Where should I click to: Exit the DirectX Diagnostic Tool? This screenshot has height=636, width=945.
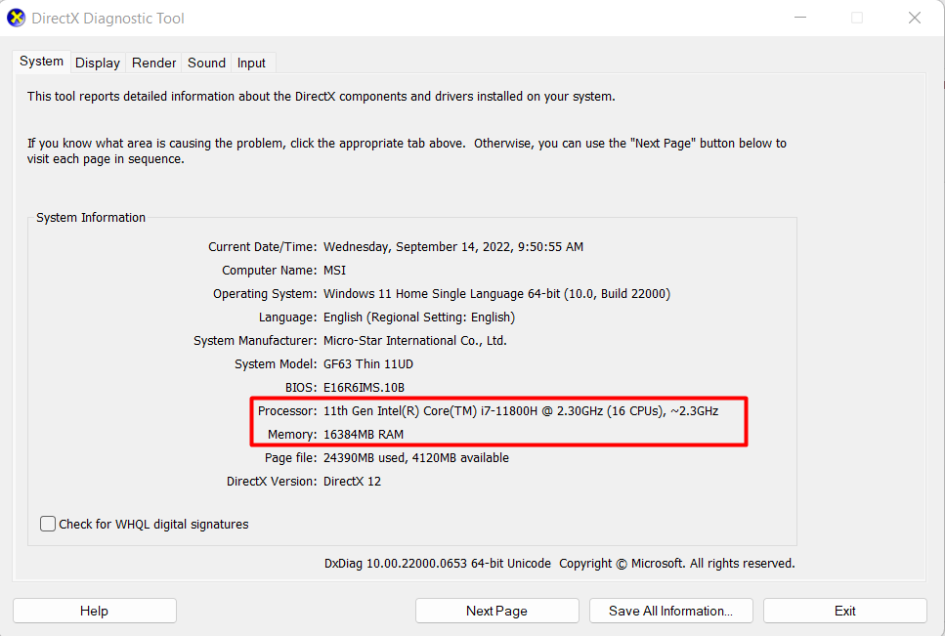(845, 611)
